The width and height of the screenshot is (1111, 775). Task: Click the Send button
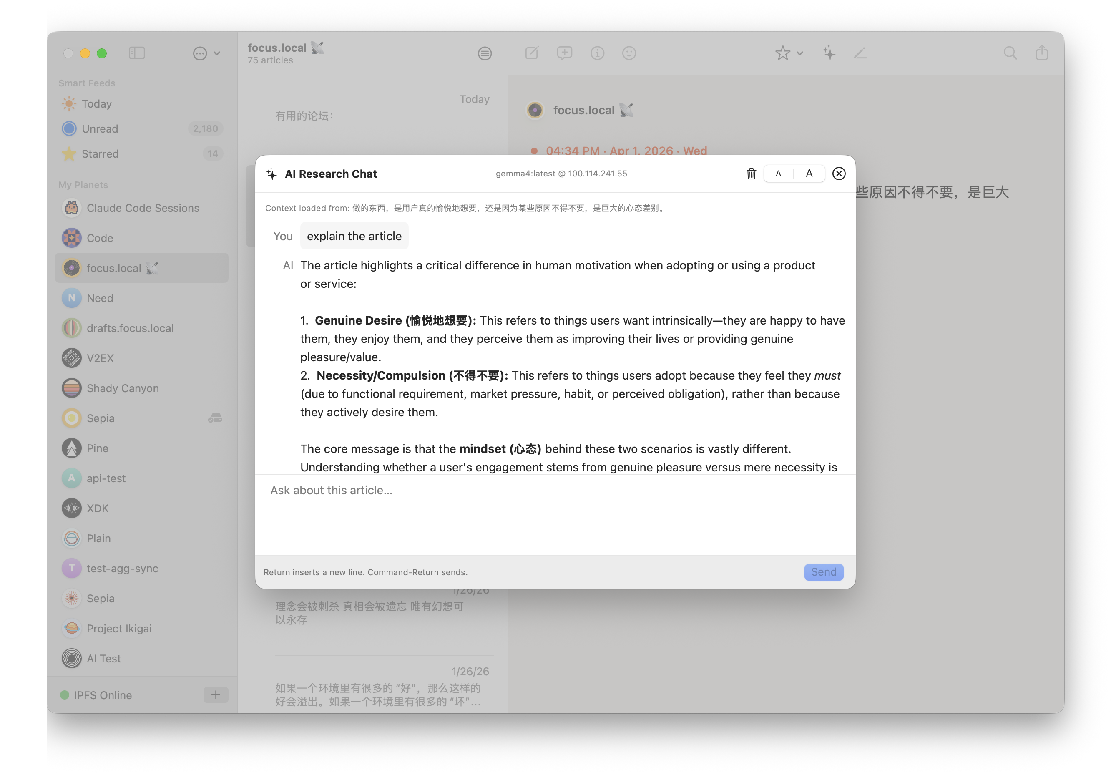click(x=823, y=572)
